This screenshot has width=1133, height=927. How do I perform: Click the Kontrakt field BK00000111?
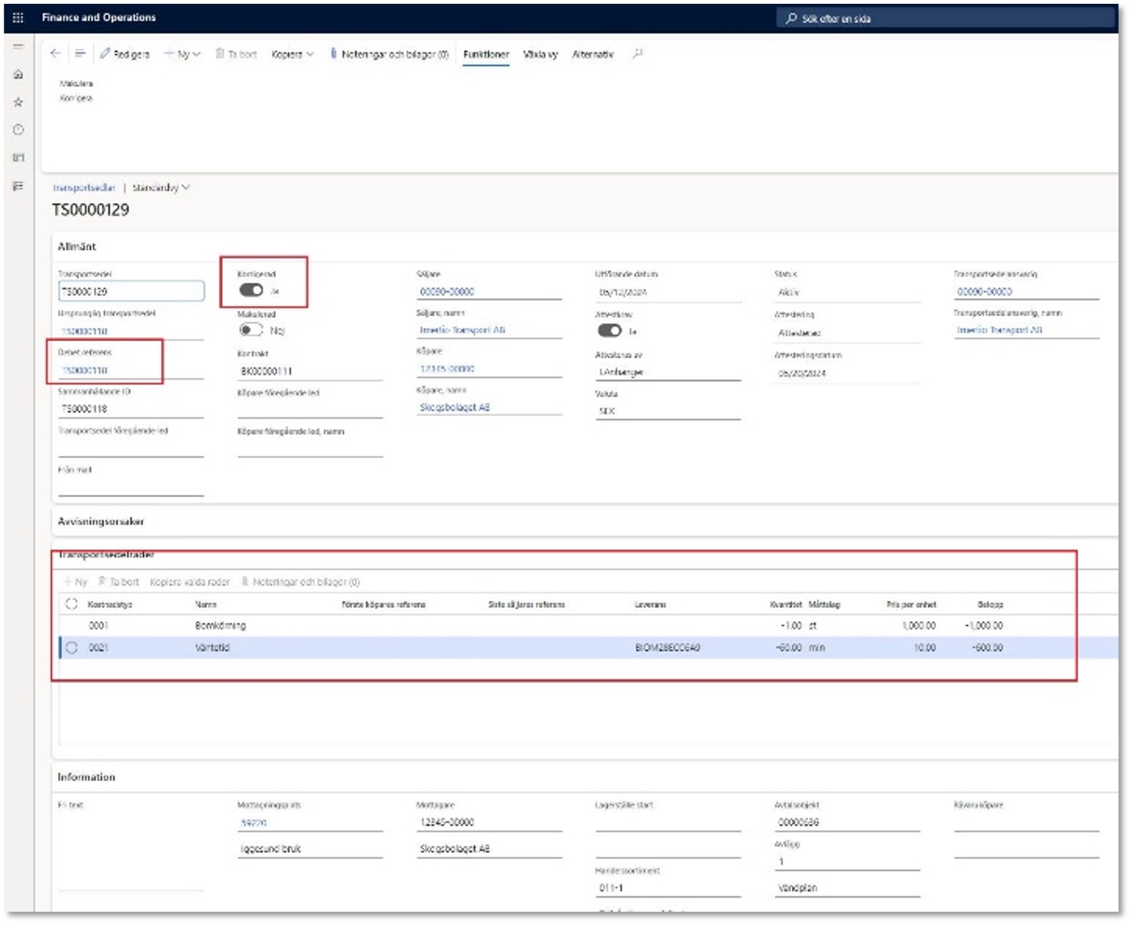pyautogui.click(x=310, y=371)
